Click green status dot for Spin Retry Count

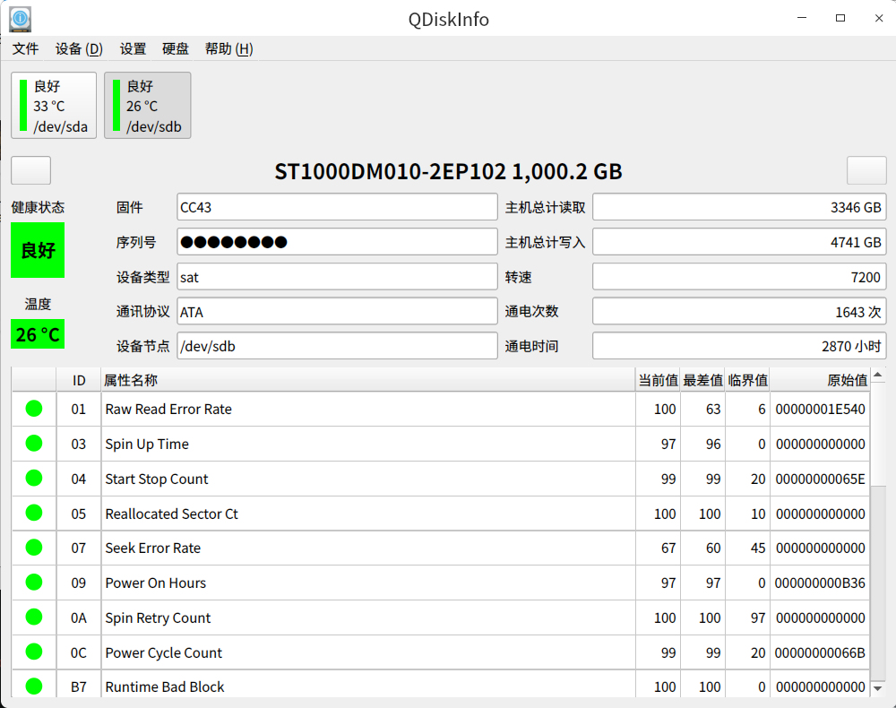click(x=34, y=617)
